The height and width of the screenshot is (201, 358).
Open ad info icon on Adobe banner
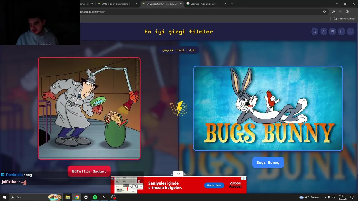(x=242, y=178)
